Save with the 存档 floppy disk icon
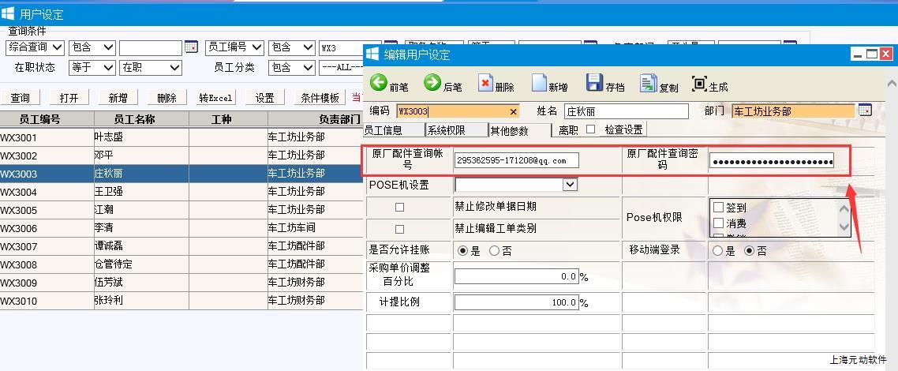 click(x=594, y=84)
